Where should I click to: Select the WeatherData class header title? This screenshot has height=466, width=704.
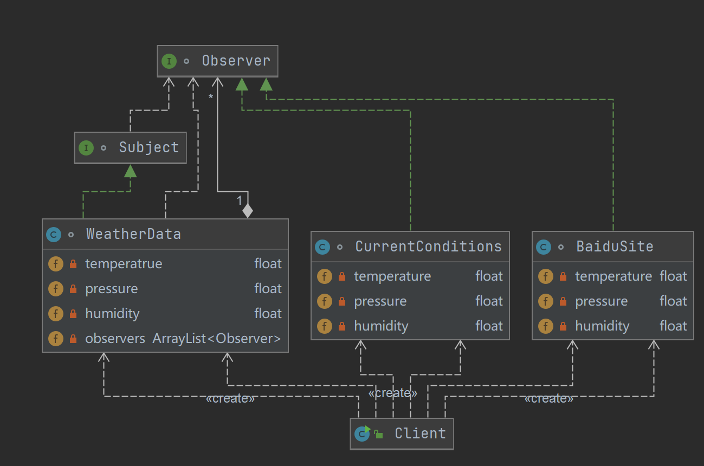tap(133, 234)
